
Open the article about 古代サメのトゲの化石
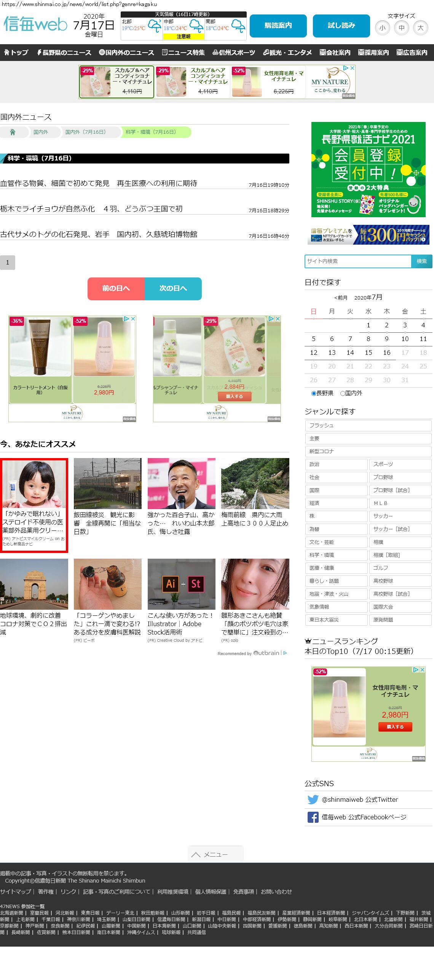click(99, 234)
